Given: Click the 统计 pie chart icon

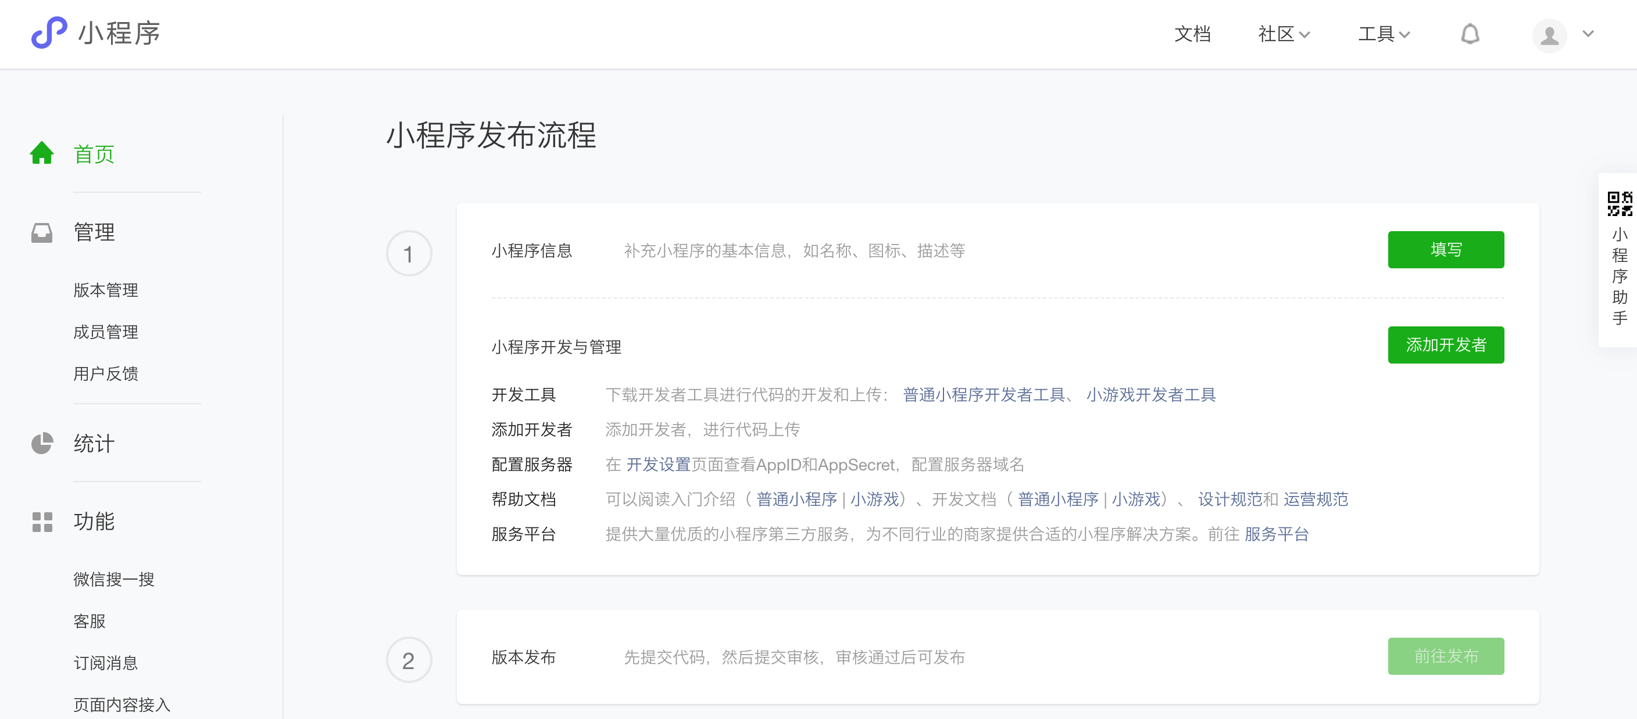Looking at the screenshot, I should pyautogui.click(x=42, y=443).
